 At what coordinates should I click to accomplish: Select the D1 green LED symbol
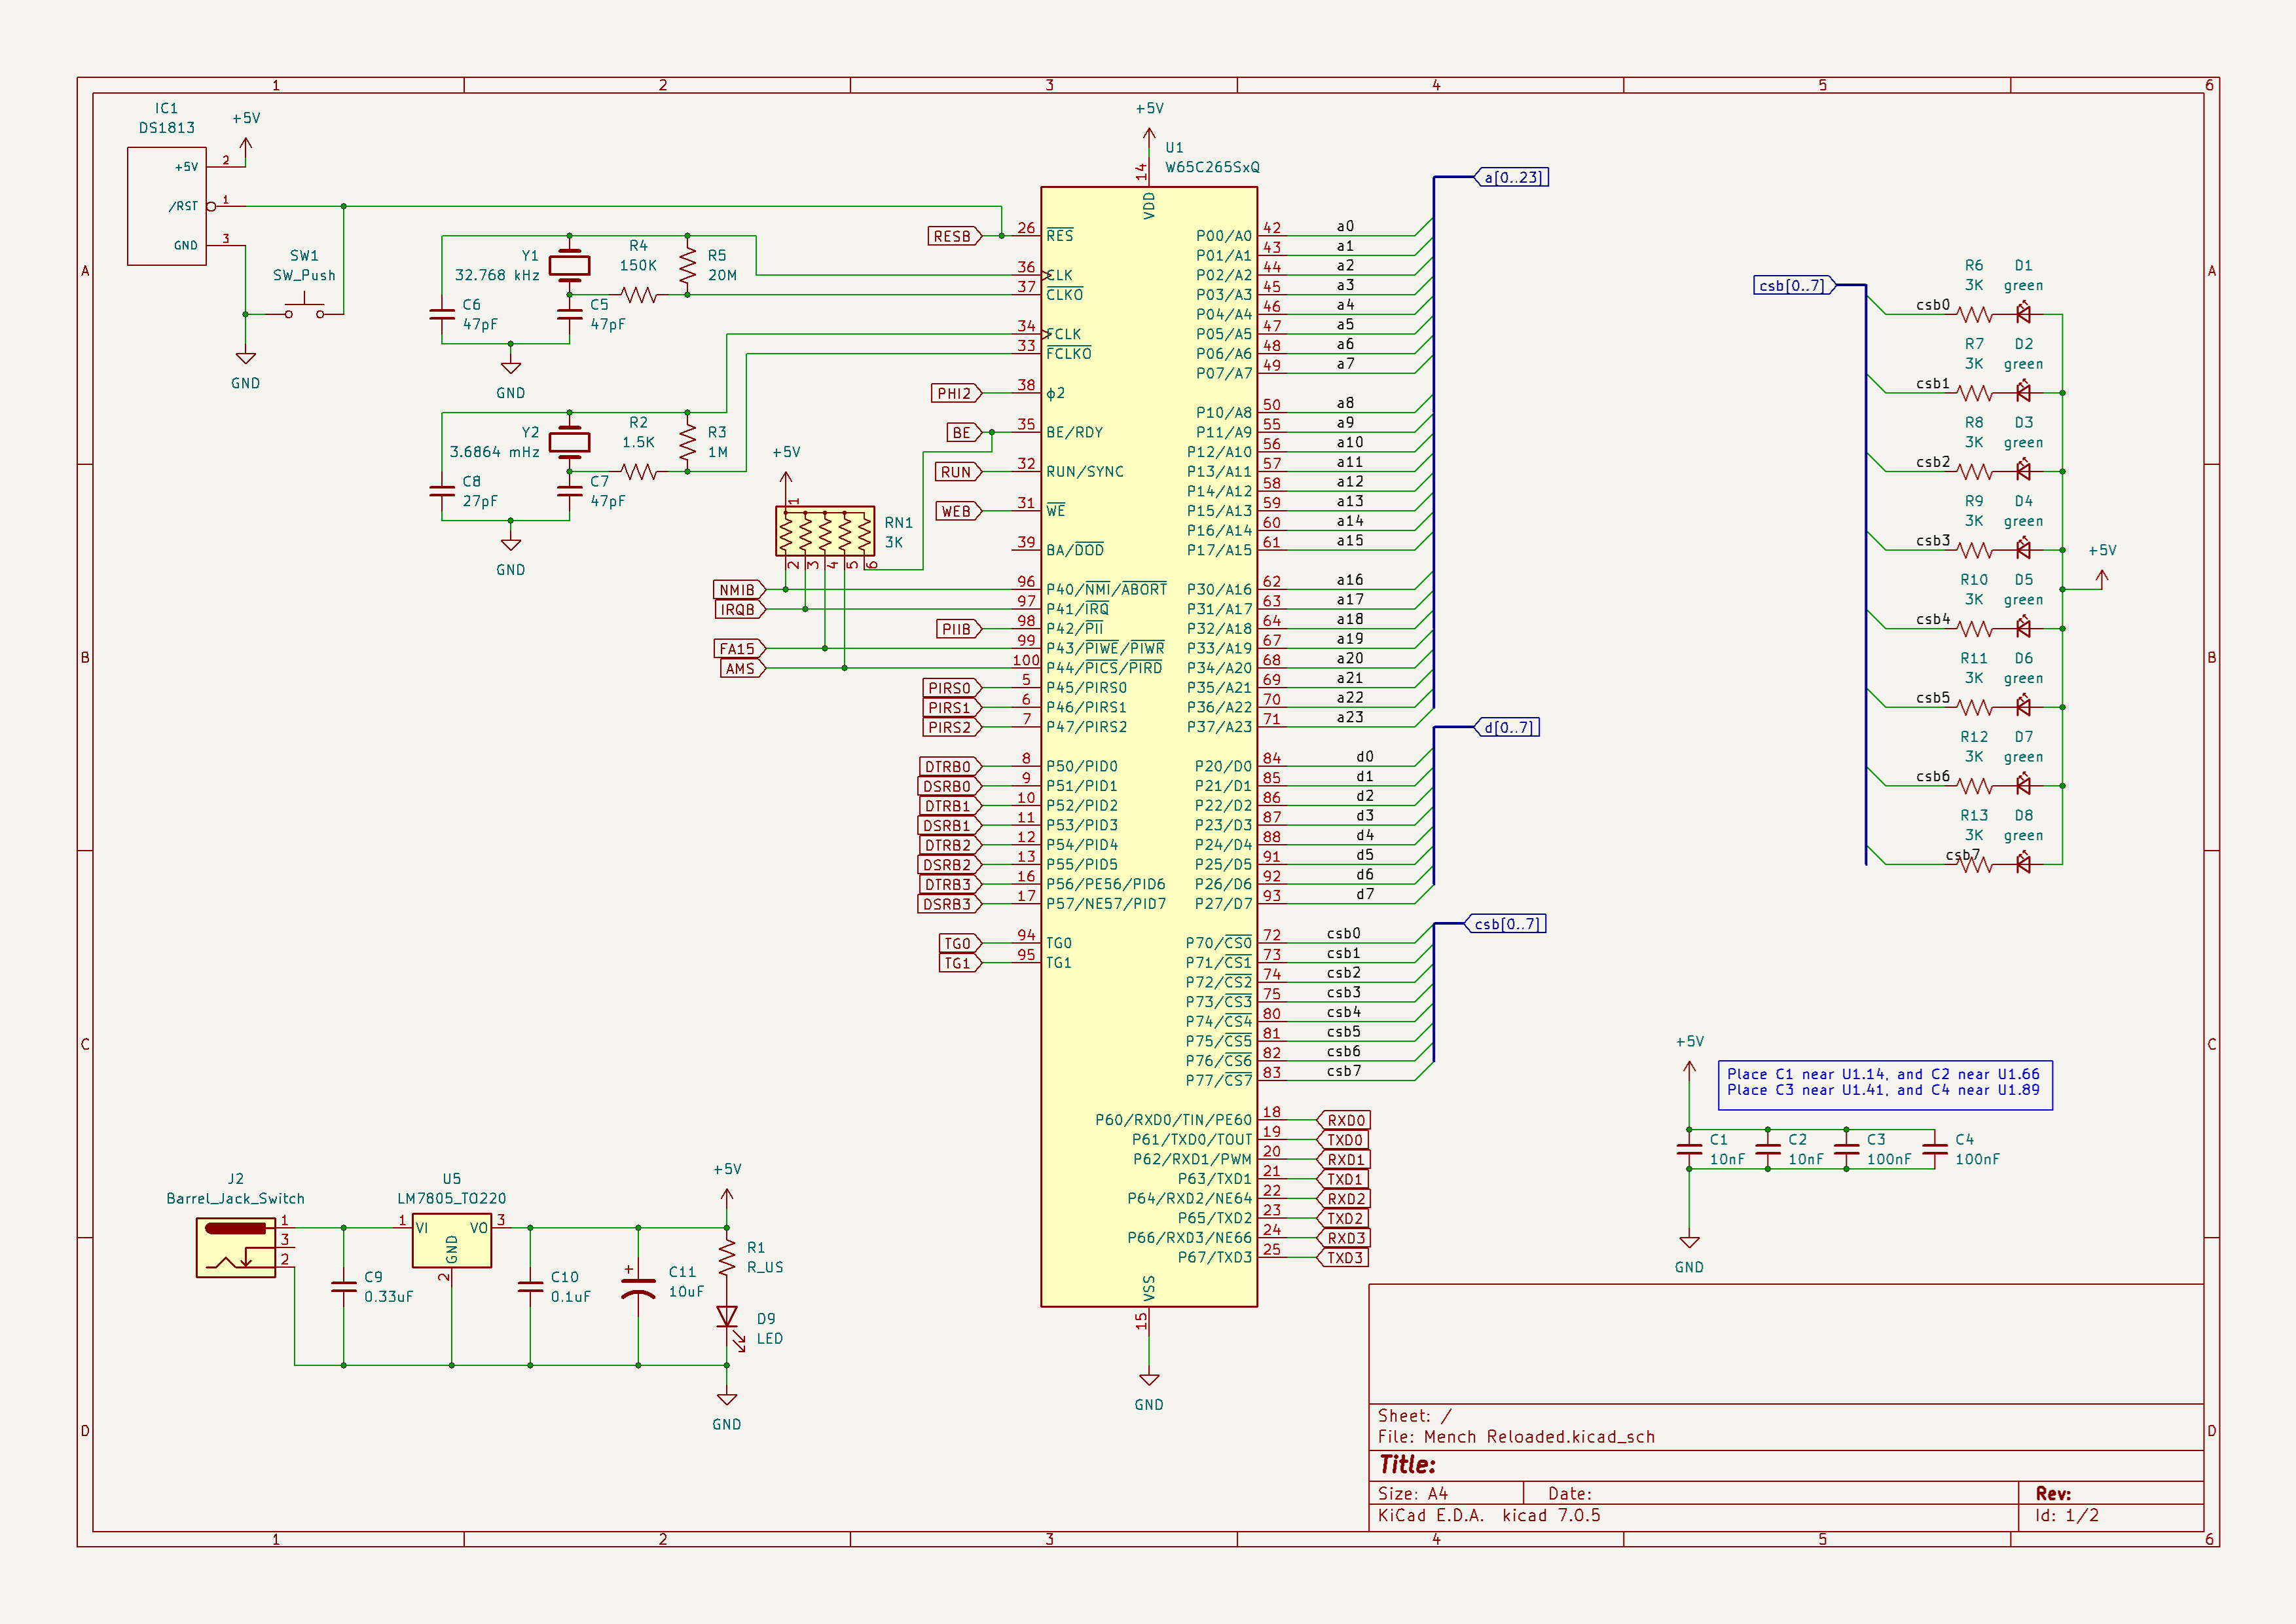click(2023, 314)
